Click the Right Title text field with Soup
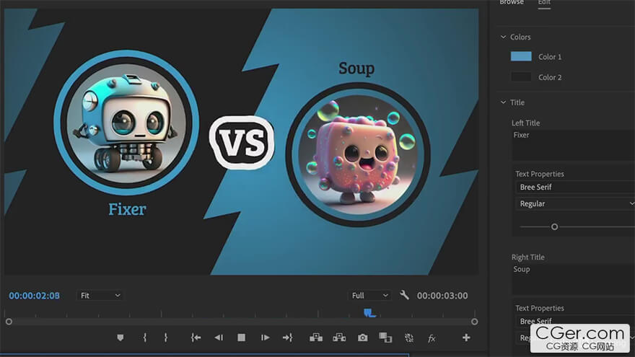The image size is (635, 357). pos(574,279)
